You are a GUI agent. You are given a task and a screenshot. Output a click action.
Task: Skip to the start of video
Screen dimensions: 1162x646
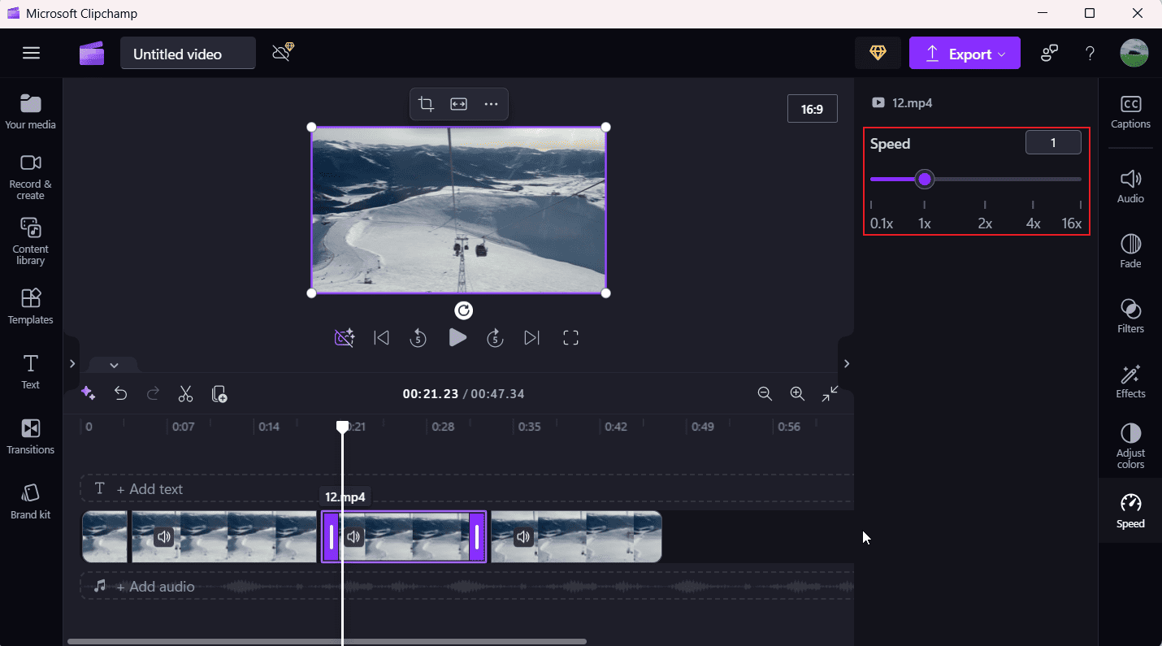tap(381, 337)
